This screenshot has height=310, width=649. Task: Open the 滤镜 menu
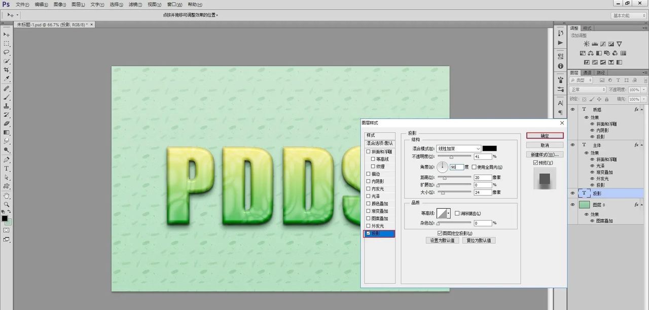(x=134, y=5)
